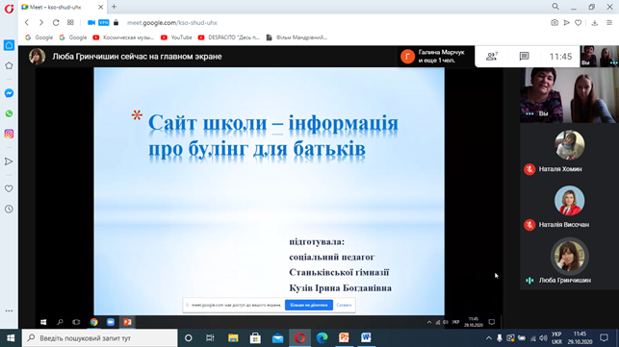Open the Космическая музы... bookmark

pyautogui.click(x=123, y=37)
